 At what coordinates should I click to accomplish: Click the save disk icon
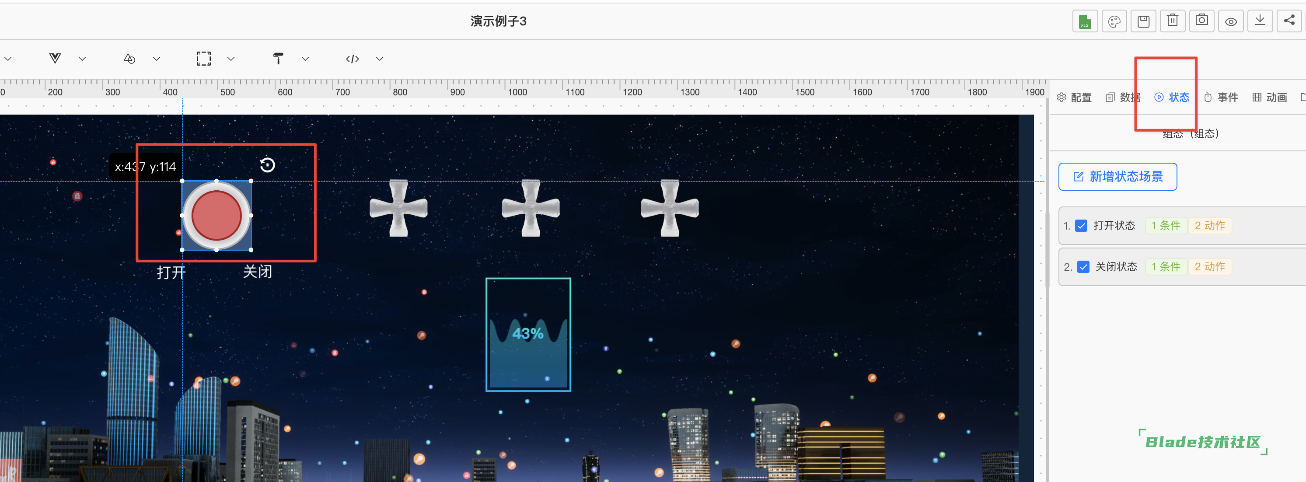[1143, 21]
